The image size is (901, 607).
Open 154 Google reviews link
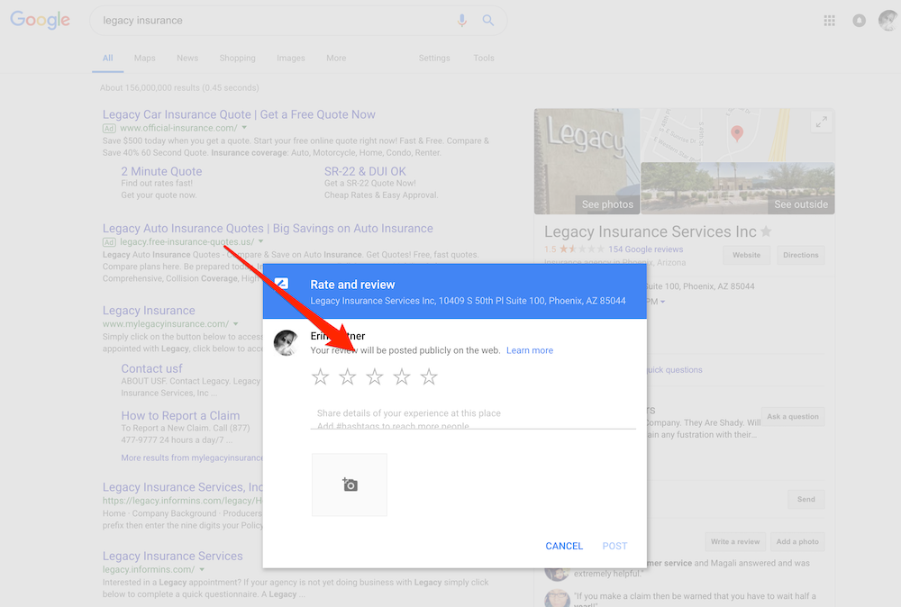(646, 249)
